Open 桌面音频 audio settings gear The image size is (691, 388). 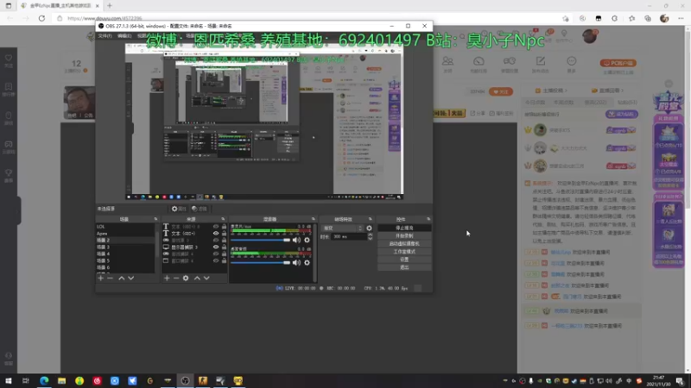(307, 263)
